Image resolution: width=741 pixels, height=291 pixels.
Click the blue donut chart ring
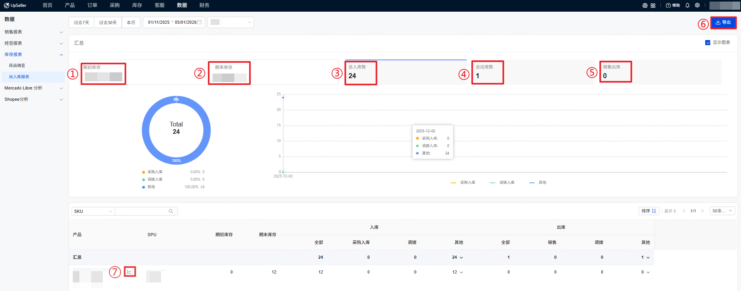(x=146, y=130)
